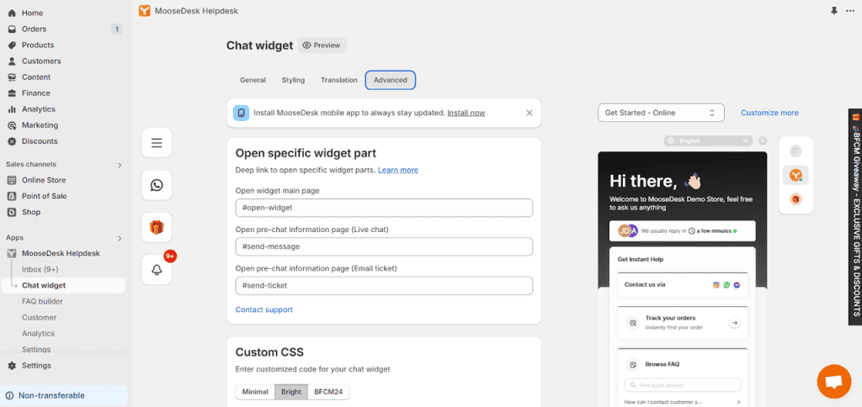Click the arrow on Track your orders

(734, 322)
